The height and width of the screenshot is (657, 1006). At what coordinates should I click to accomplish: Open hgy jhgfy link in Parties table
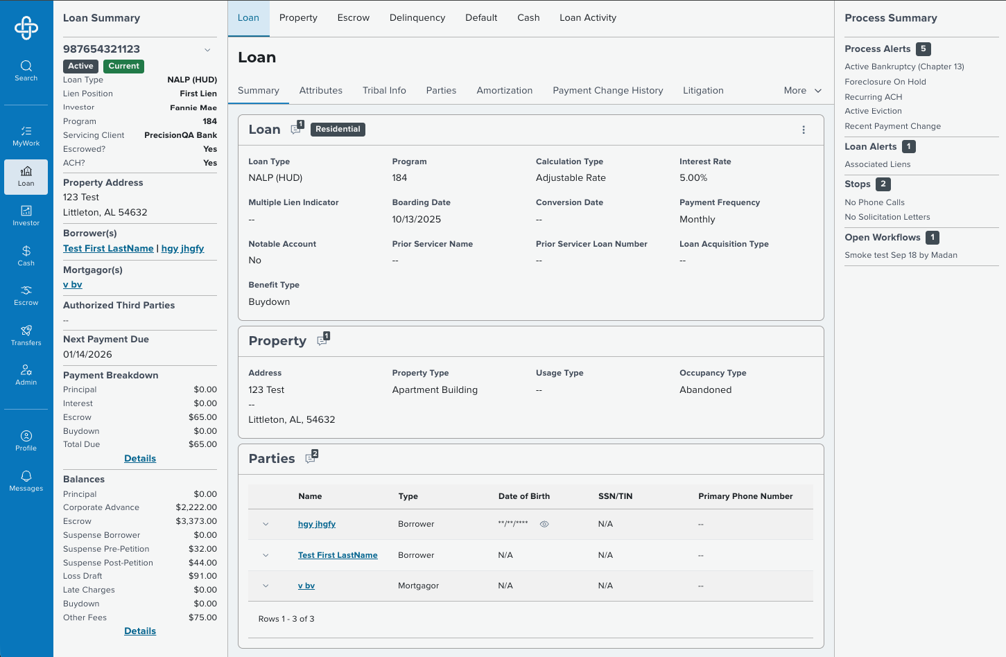tap(317, 524)
